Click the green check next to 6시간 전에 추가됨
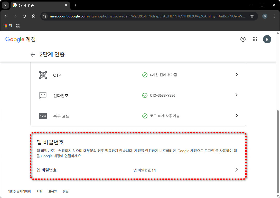The height and width of the screenshot is (198, 280). [x=145, y=75]
